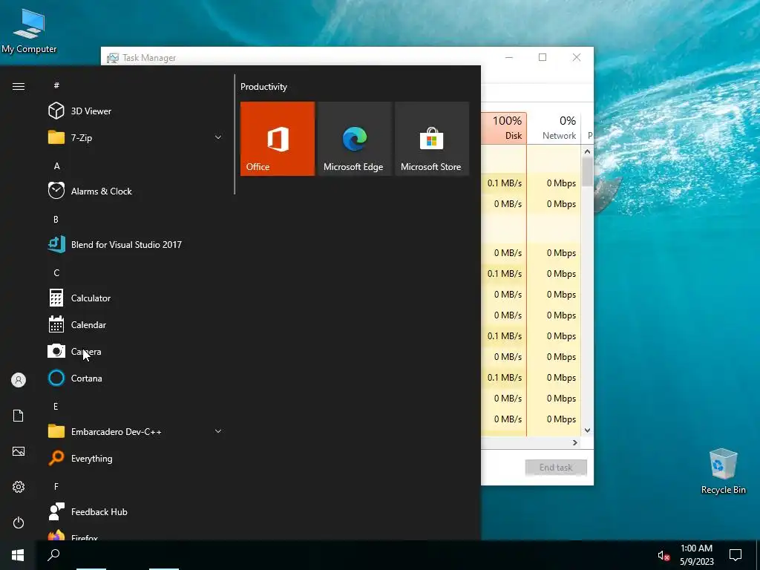Open the Calendar app
760x570 pixels.
(136, 325)
